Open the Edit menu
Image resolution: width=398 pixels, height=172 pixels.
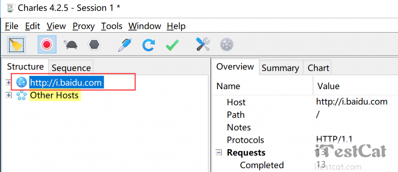point(33,26)
